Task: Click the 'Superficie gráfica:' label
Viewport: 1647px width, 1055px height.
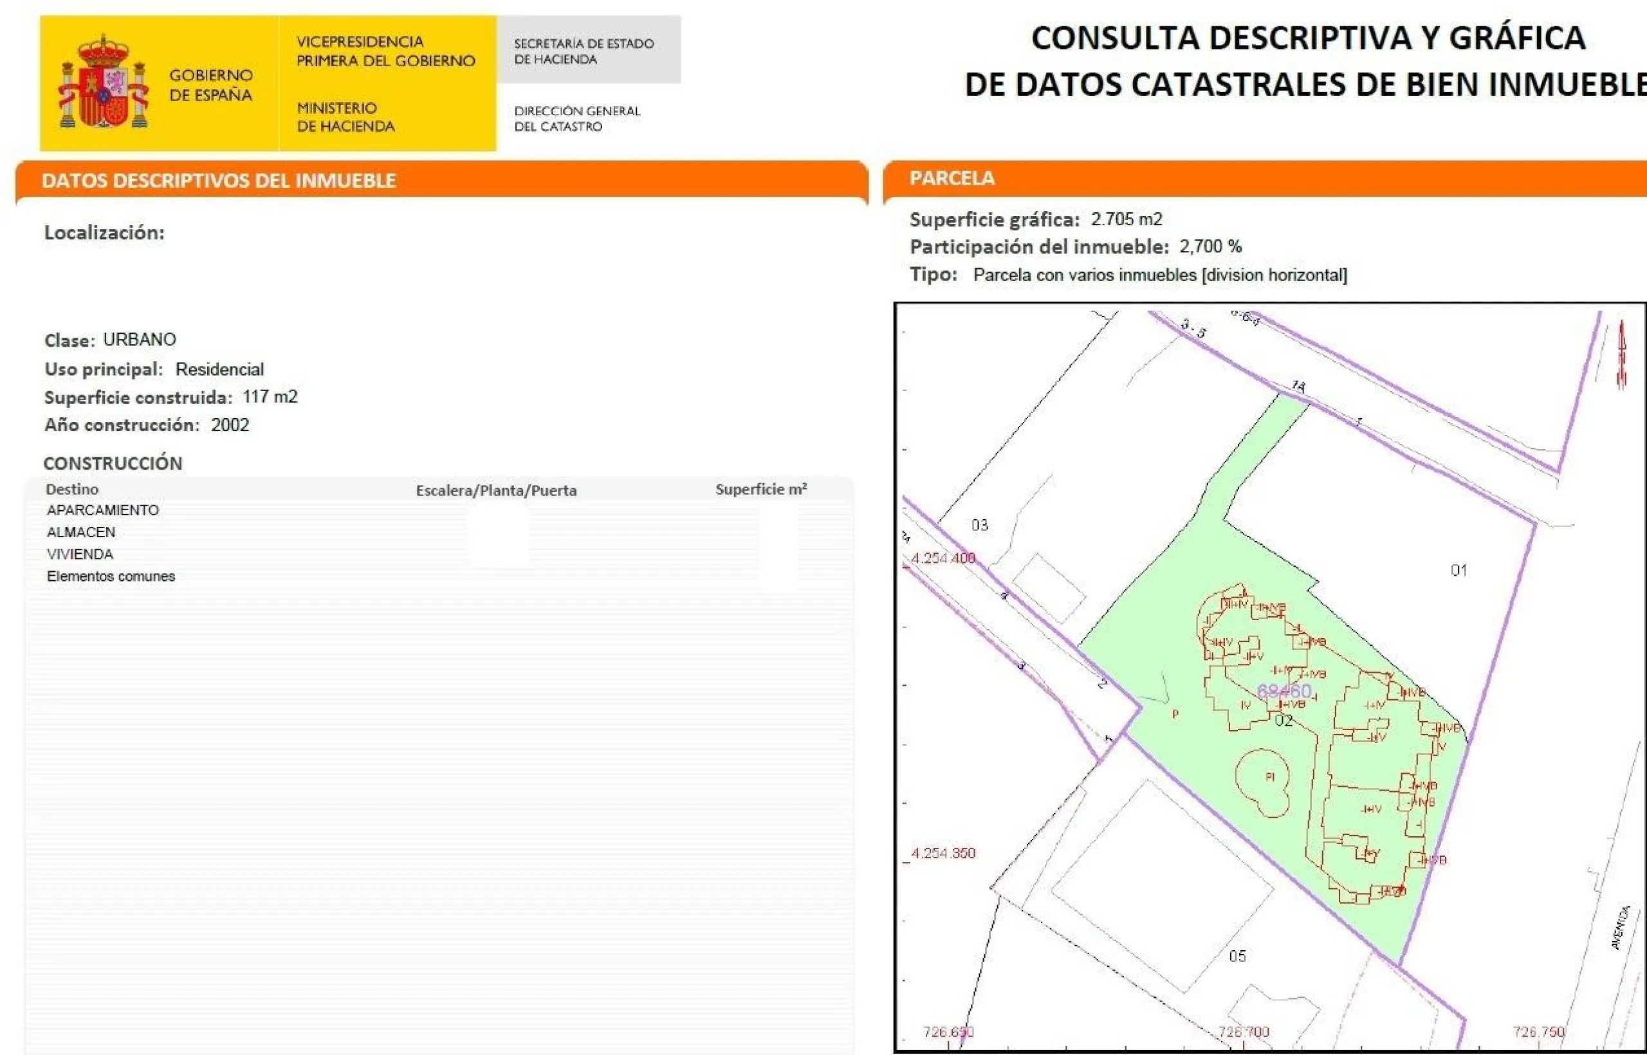Action: tap(994, 220)
